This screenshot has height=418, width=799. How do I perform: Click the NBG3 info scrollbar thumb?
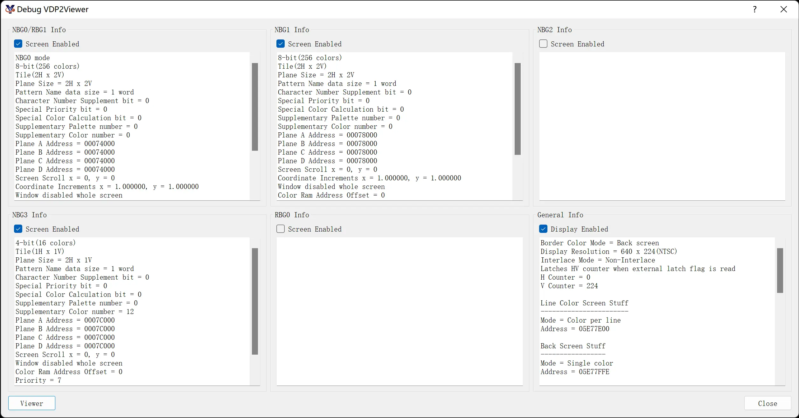(x=255, y=301)
